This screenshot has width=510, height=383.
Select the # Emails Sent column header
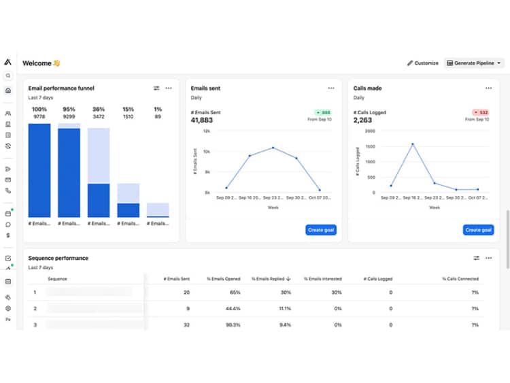pyautogui.click(x=177, y=279)
